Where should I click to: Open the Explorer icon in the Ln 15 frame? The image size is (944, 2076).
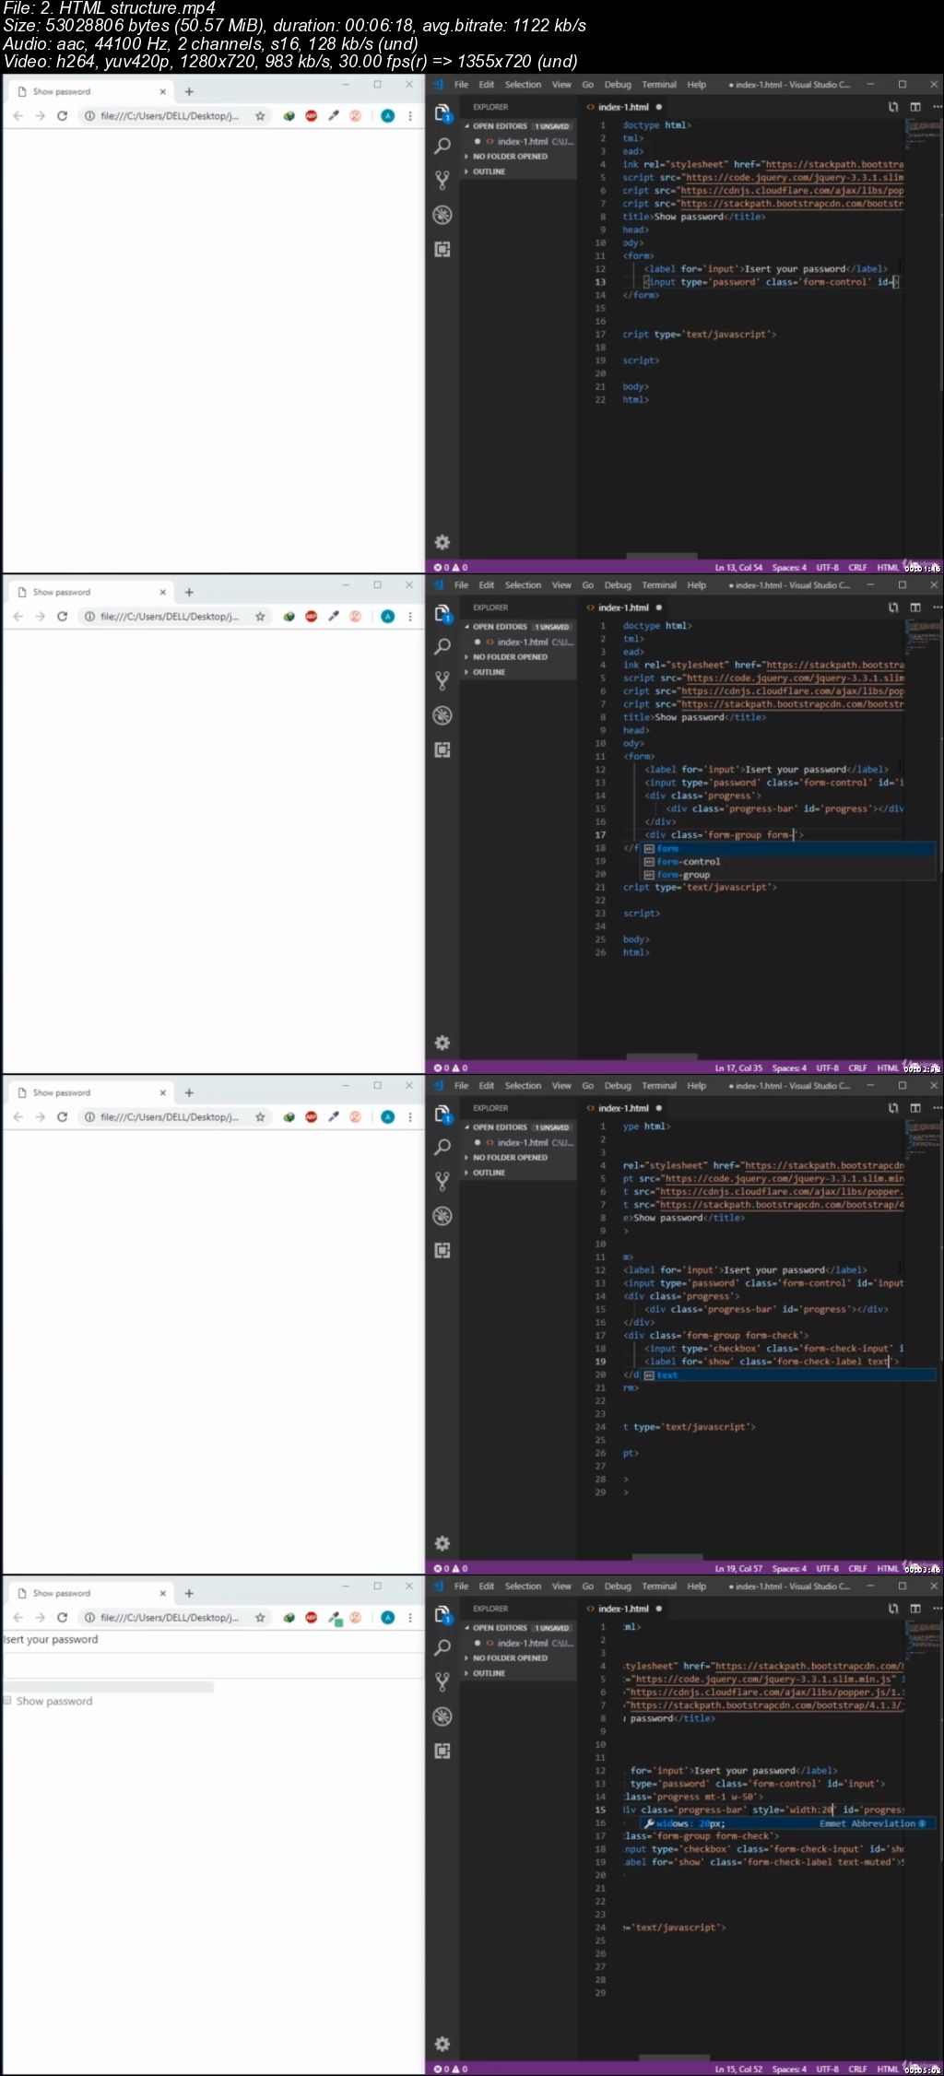coord(442,1614)
